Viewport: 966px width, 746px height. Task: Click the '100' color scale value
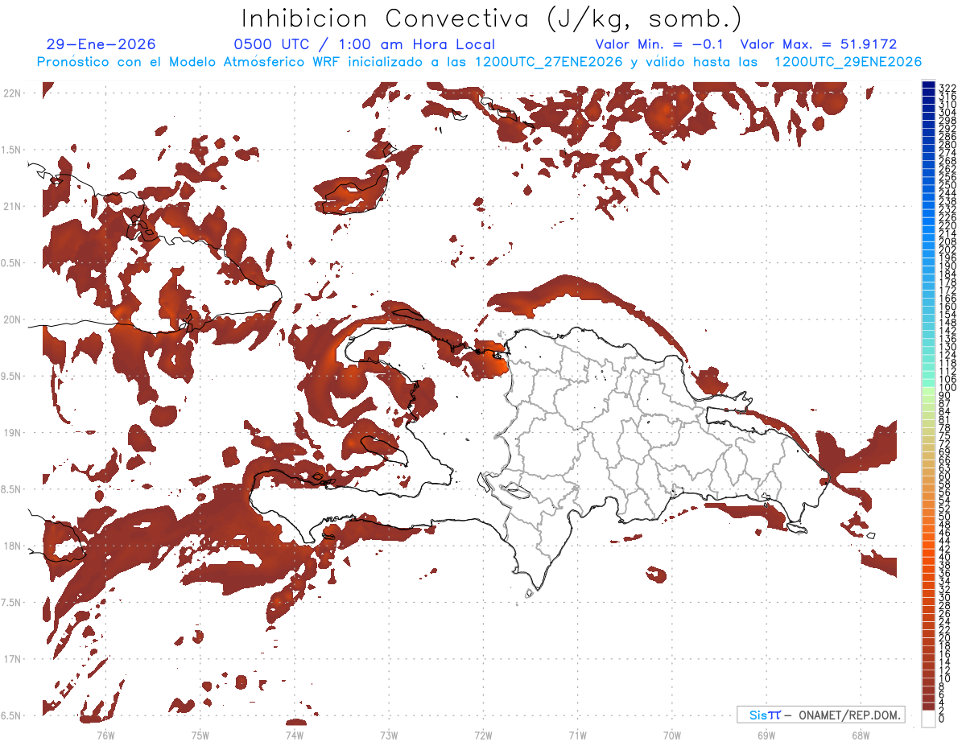point(947,389)
